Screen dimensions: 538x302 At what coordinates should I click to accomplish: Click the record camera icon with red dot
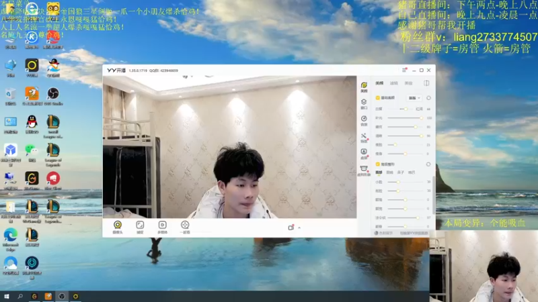[291, 228]
